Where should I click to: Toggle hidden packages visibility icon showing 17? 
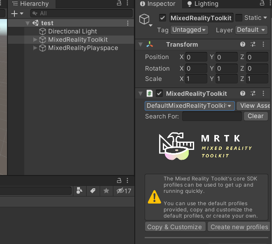point(124,191)
